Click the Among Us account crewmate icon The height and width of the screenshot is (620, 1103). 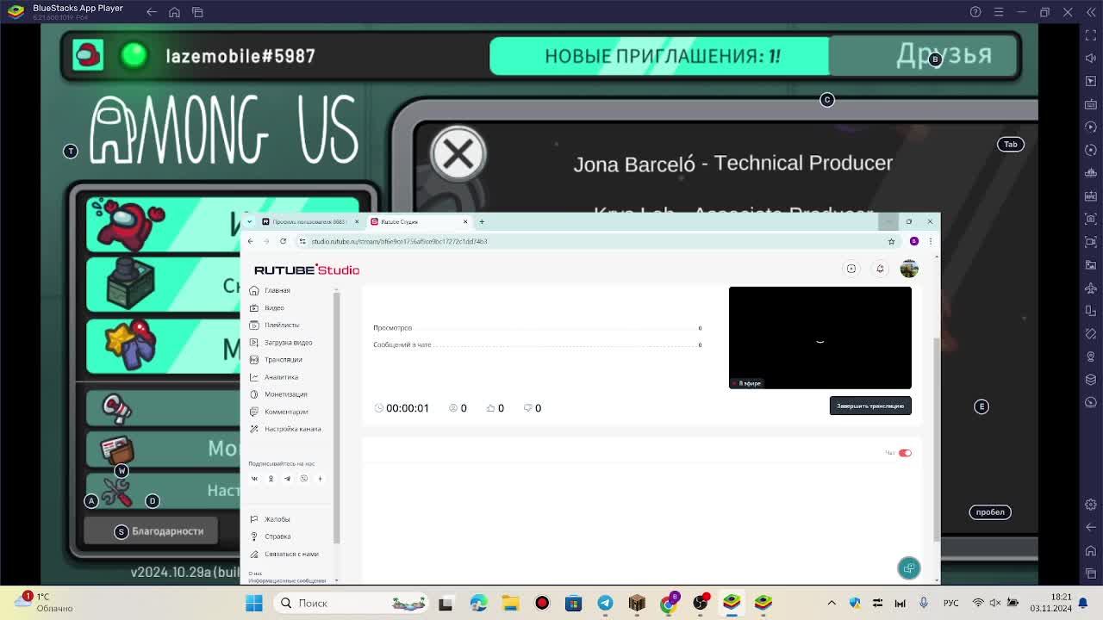88,55
